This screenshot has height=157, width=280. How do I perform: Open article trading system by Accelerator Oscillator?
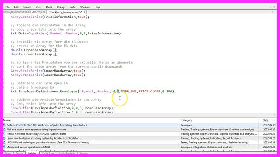tap(42, 138)
